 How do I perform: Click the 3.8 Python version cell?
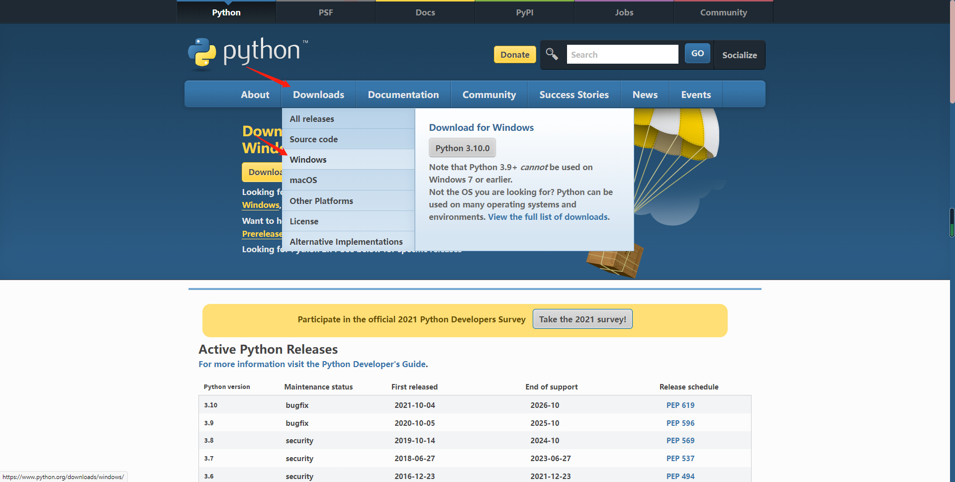point(208,440)
